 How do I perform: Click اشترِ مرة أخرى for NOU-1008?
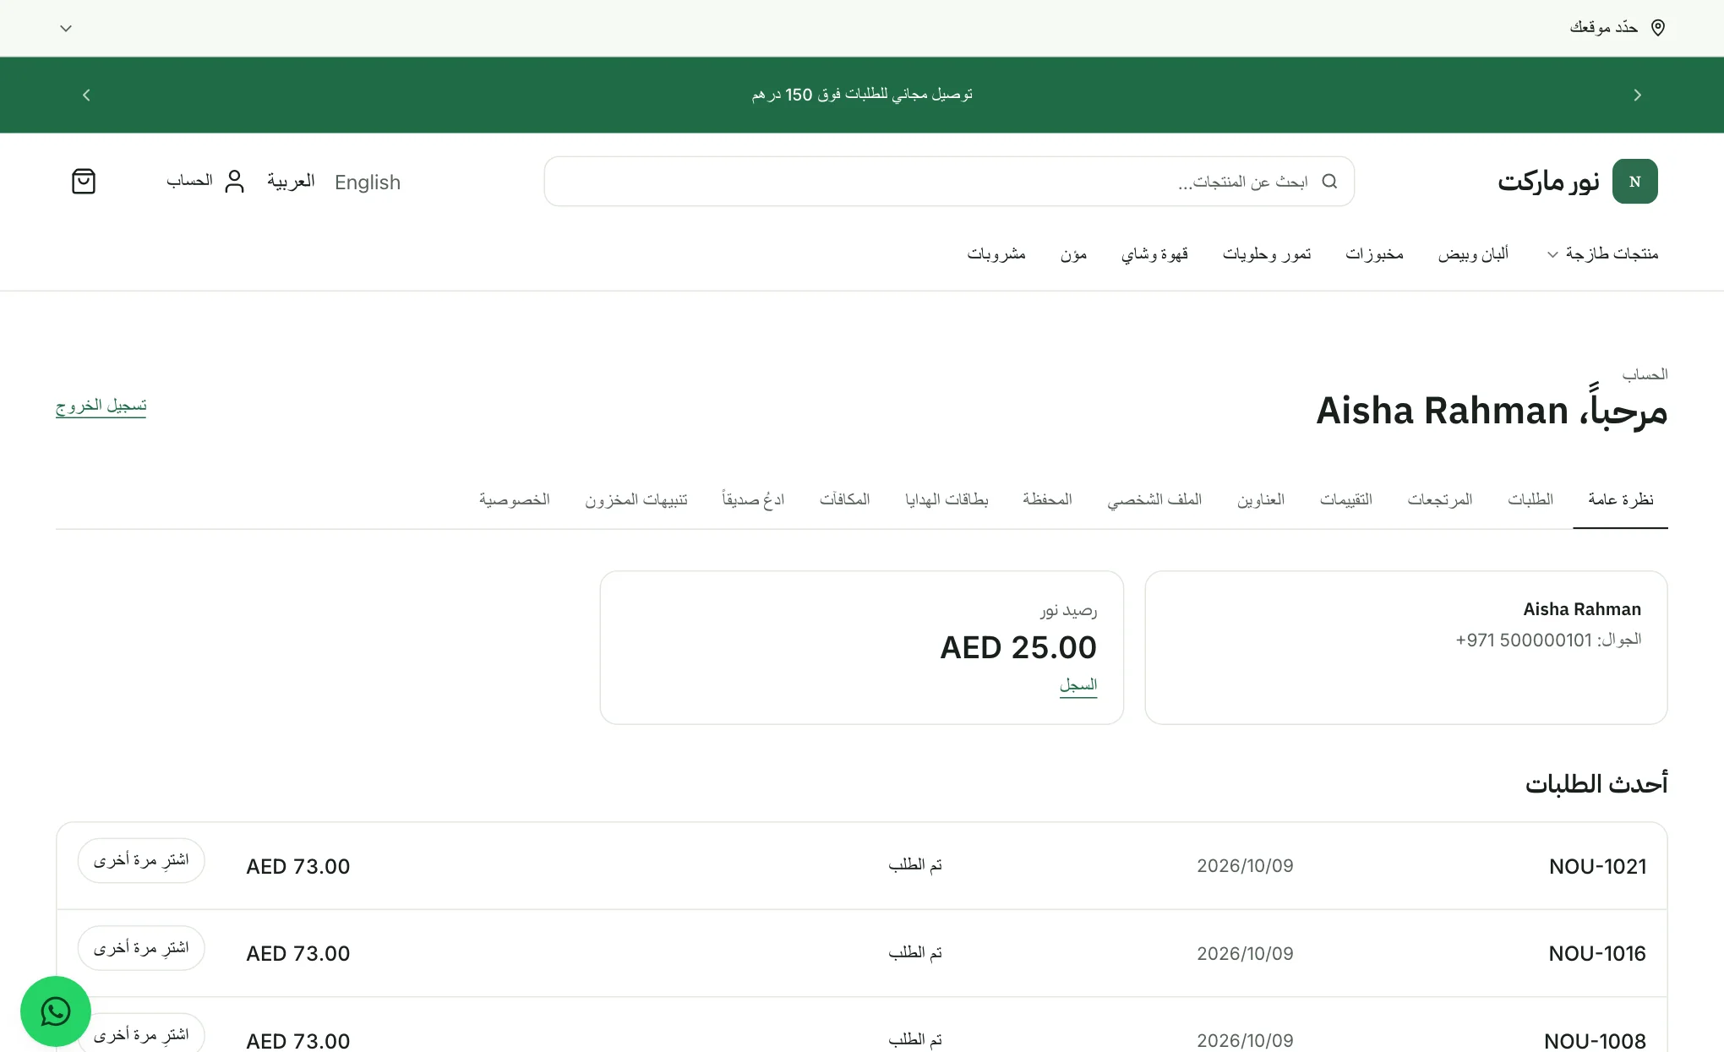pyautogui.click(x=141, y=1034)
